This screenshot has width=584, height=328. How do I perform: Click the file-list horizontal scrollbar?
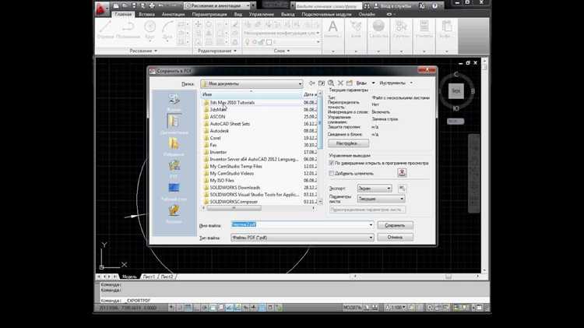click(259, 207)
